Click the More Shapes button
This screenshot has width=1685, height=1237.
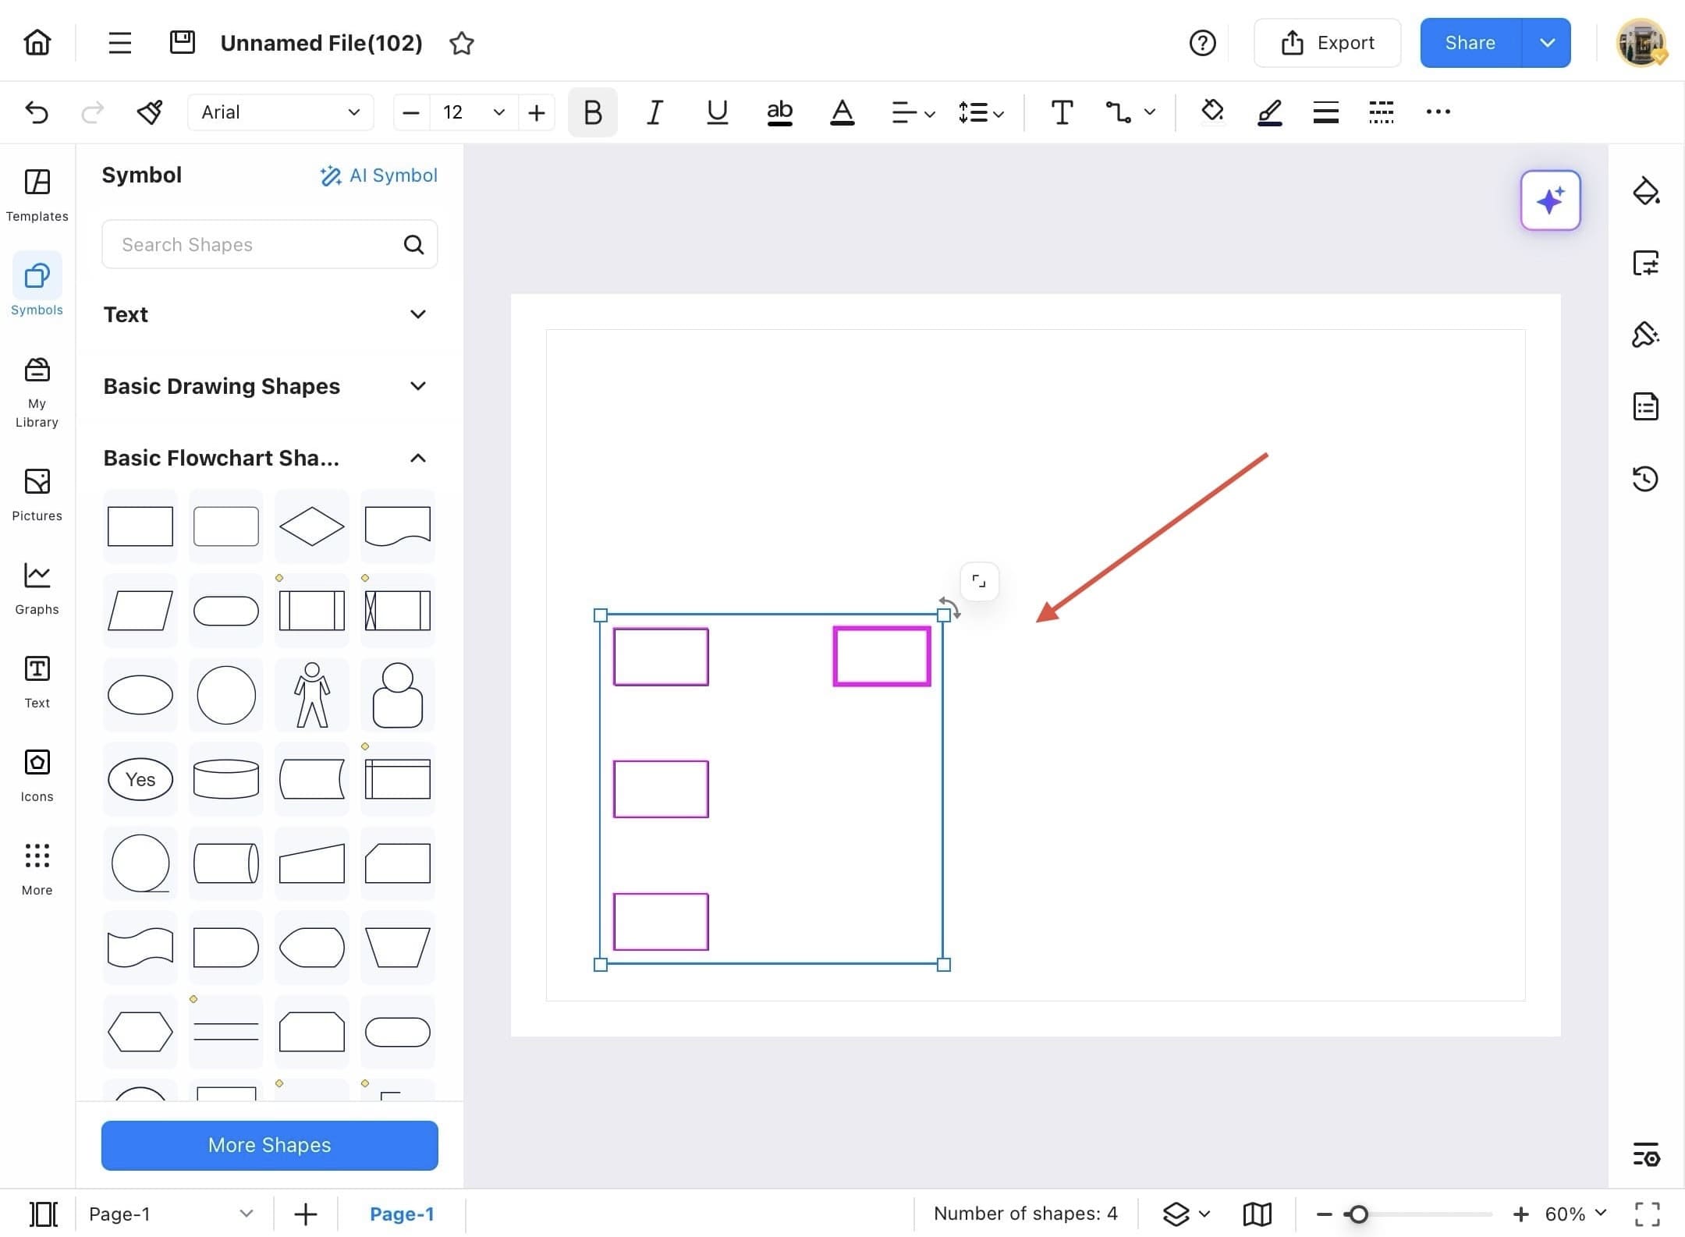(268, 1145)
